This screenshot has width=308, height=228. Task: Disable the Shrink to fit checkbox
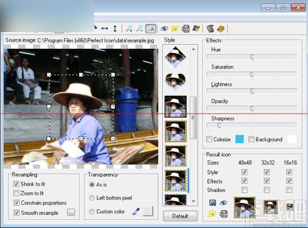(x=16, y=184)
